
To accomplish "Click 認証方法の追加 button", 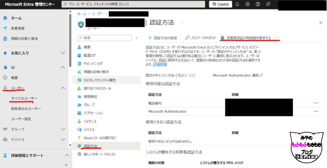I will [x=162, y=38].
